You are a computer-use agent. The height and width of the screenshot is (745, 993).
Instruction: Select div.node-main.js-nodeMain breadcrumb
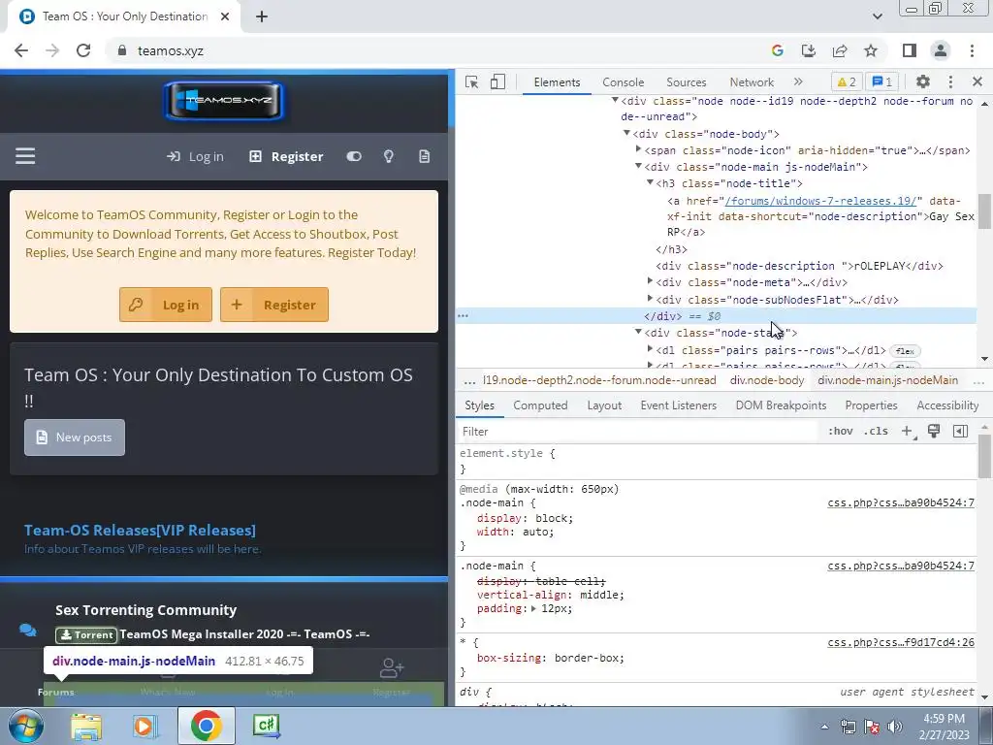[x=887, y=380]
